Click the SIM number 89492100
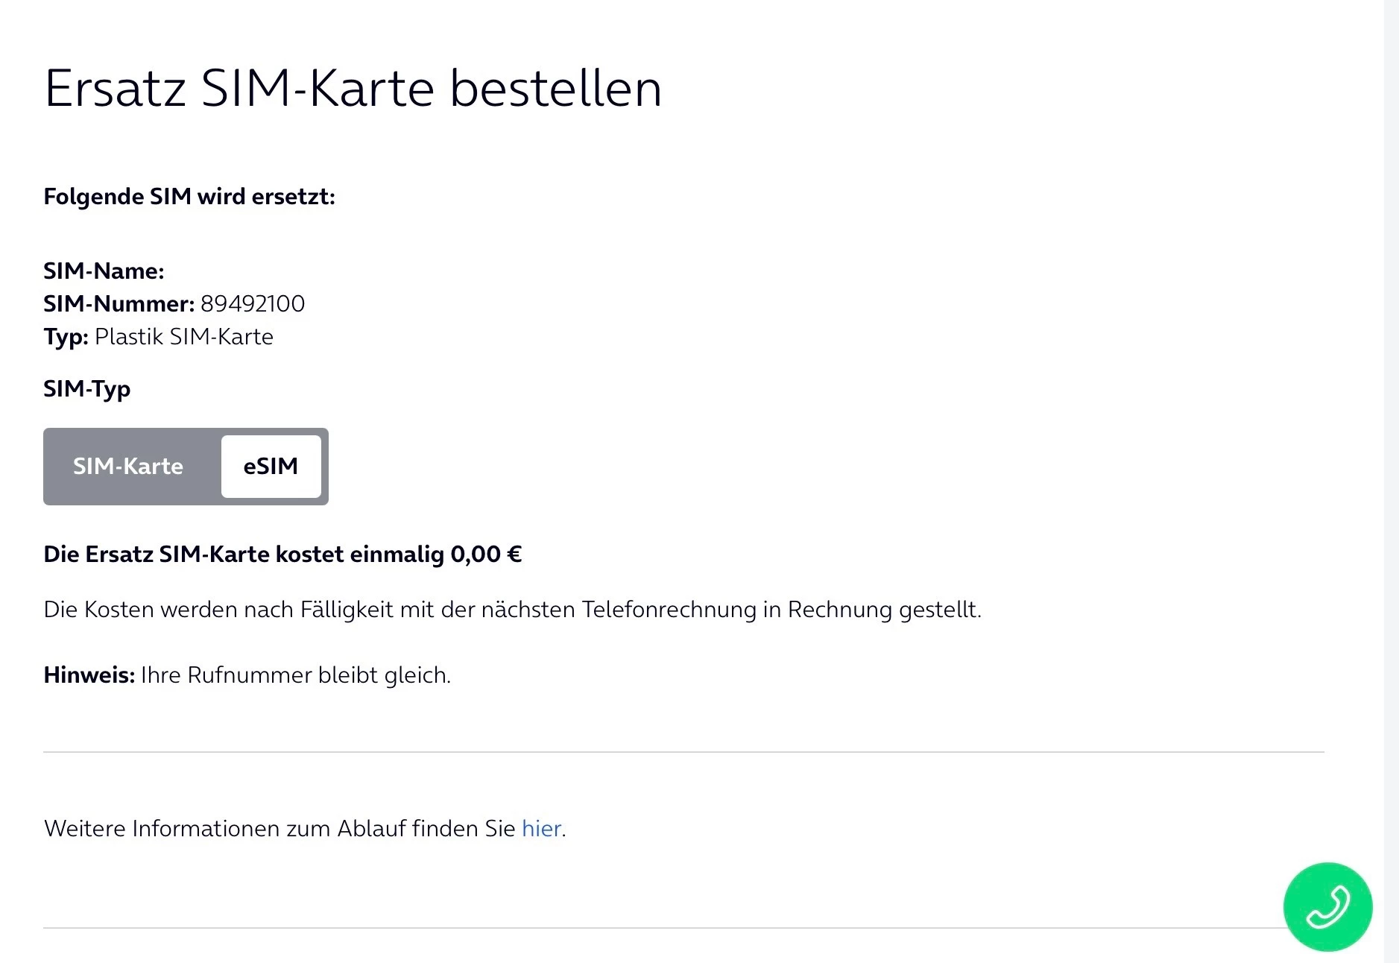Viewport: 1399px width, 963px height. (253, 304)
